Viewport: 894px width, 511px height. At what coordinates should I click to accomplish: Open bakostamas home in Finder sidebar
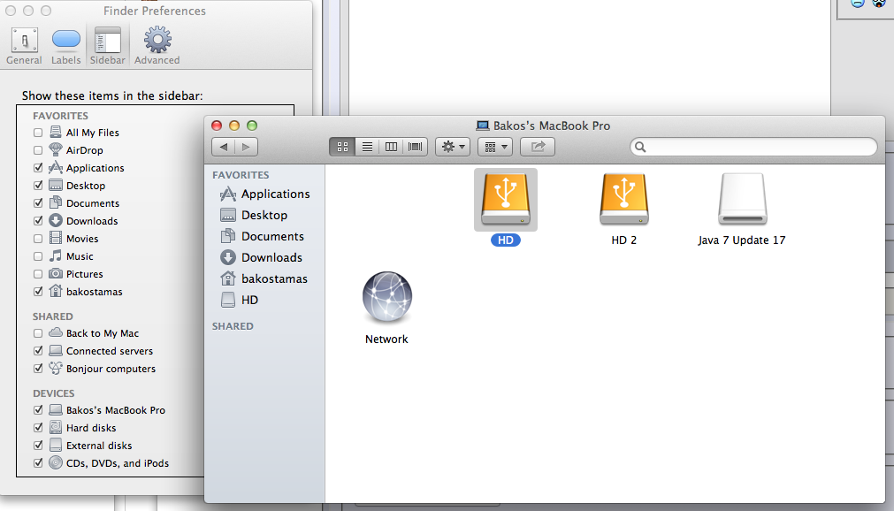point(264,278)
